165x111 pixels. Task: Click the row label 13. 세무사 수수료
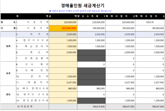point(32,95)
